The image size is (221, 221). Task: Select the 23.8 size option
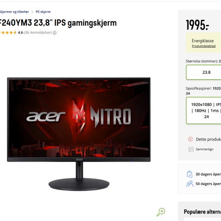pos(204,72)
